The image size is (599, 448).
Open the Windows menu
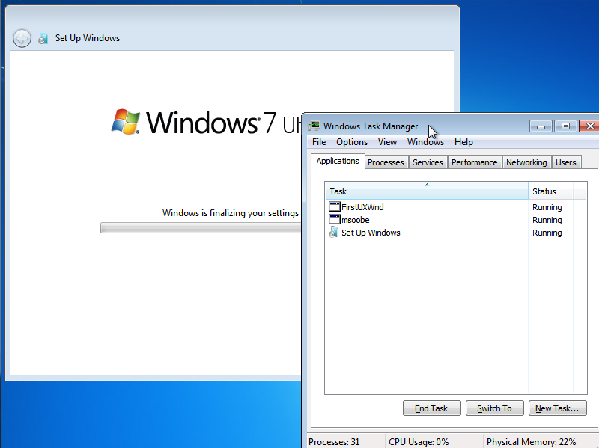pyautogui.click(x=425, y=142)
